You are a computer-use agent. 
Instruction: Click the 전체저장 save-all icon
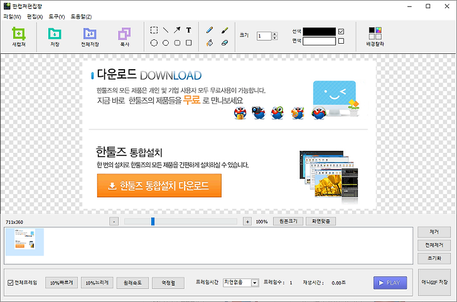(89, 36)
